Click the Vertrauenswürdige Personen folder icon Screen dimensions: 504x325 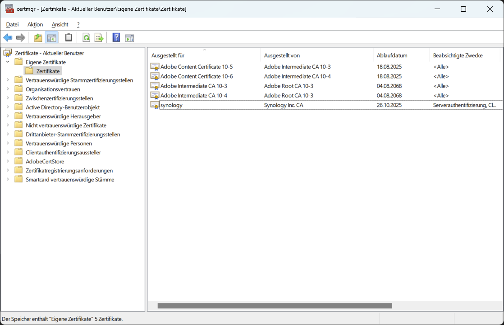pyautogui.click(x=18, y=143)
